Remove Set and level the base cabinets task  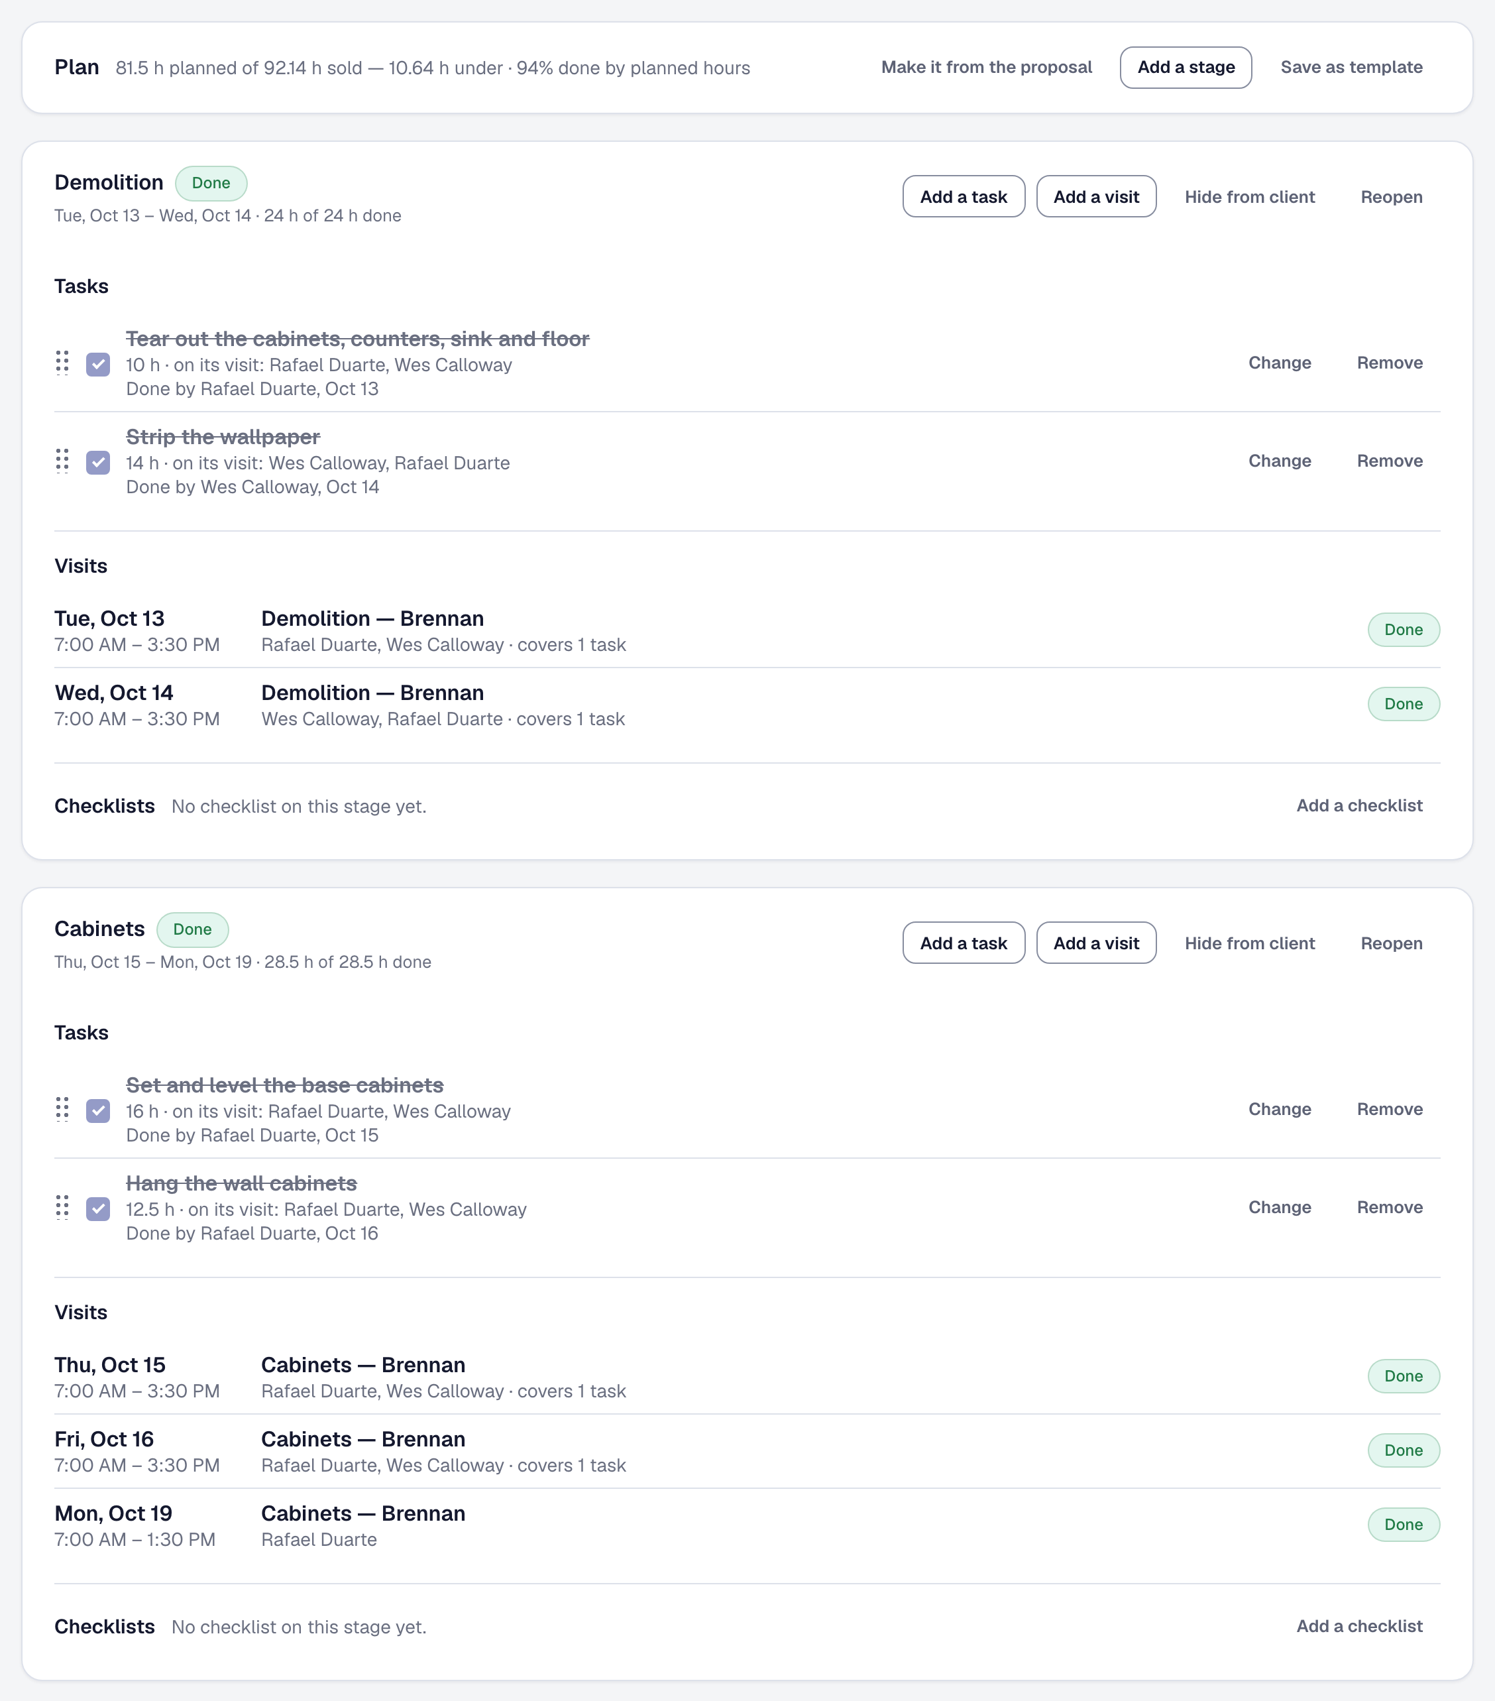1390,1109
